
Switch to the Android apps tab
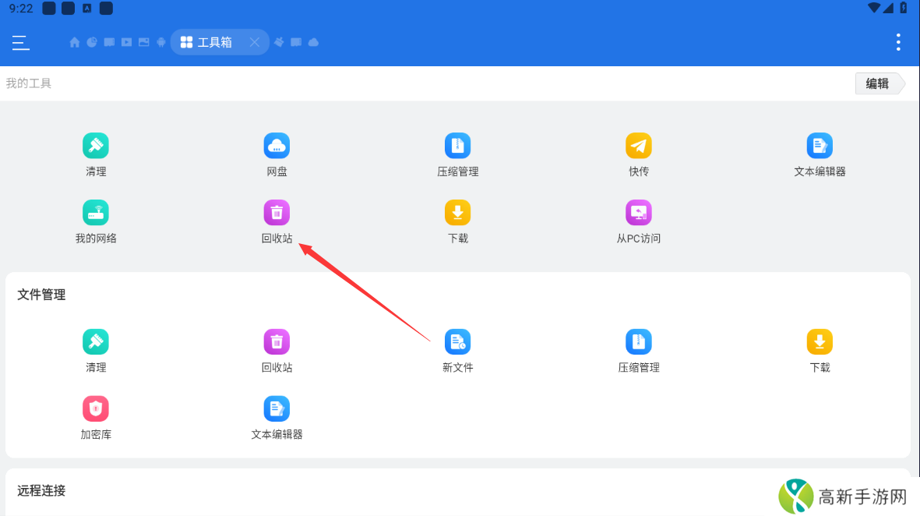[x=161, y=43]
